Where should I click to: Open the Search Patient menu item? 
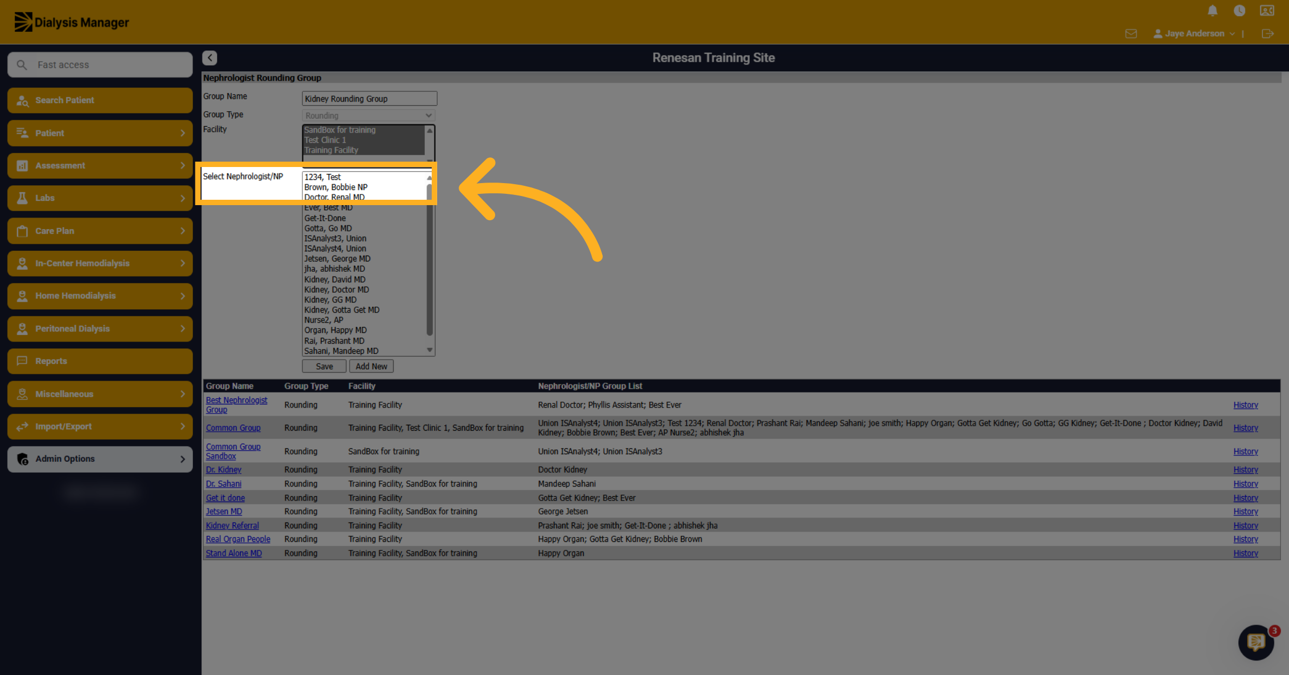click(x=100, y=100)
